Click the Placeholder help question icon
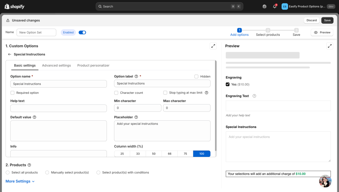Image resolution: width=339 pixels, height=192 pixels. pos(136,117)
